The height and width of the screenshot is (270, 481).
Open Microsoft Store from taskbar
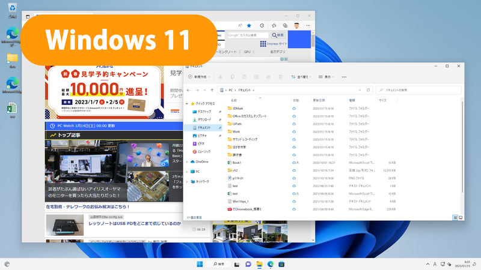click(x=281, y=264)
